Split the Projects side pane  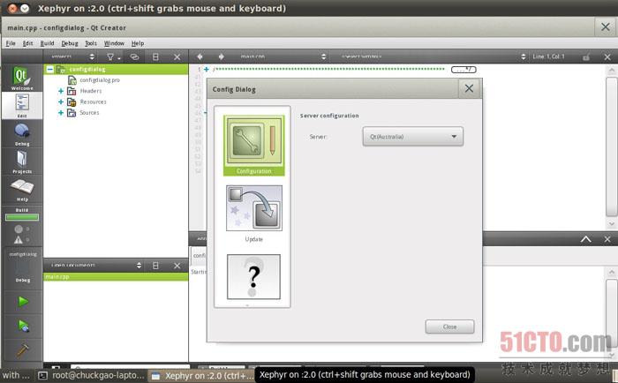[155, 57]
